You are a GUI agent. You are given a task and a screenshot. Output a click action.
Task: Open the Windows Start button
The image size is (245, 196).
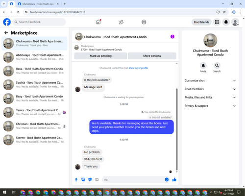(x=4, y=192)
